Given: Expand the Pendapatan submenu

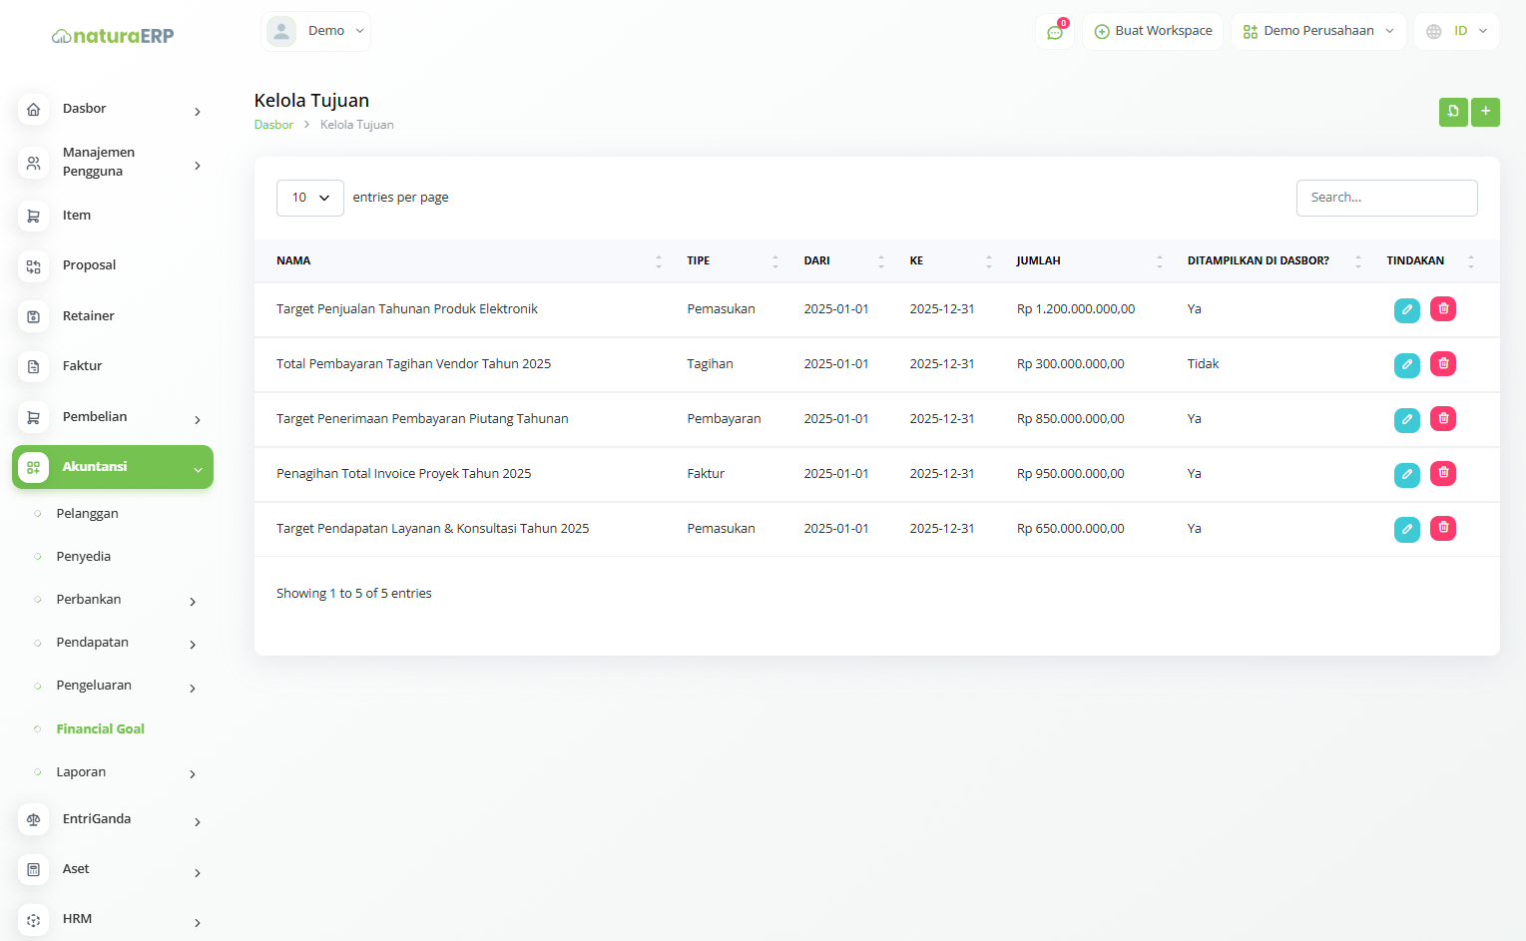Looking at the screenshot, I should (193, 645).
